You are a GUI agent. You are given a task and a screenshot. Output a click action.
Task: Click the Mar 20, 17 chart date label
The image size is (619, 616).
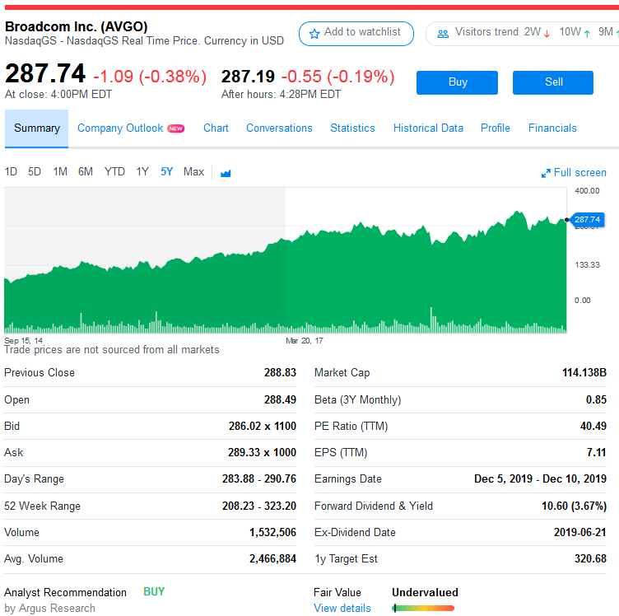[x=304, y=341]
